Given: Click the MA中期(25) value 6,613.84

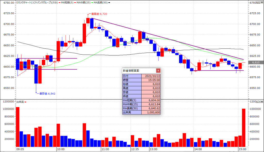Looking at the screenshot, I should [151, 104].
